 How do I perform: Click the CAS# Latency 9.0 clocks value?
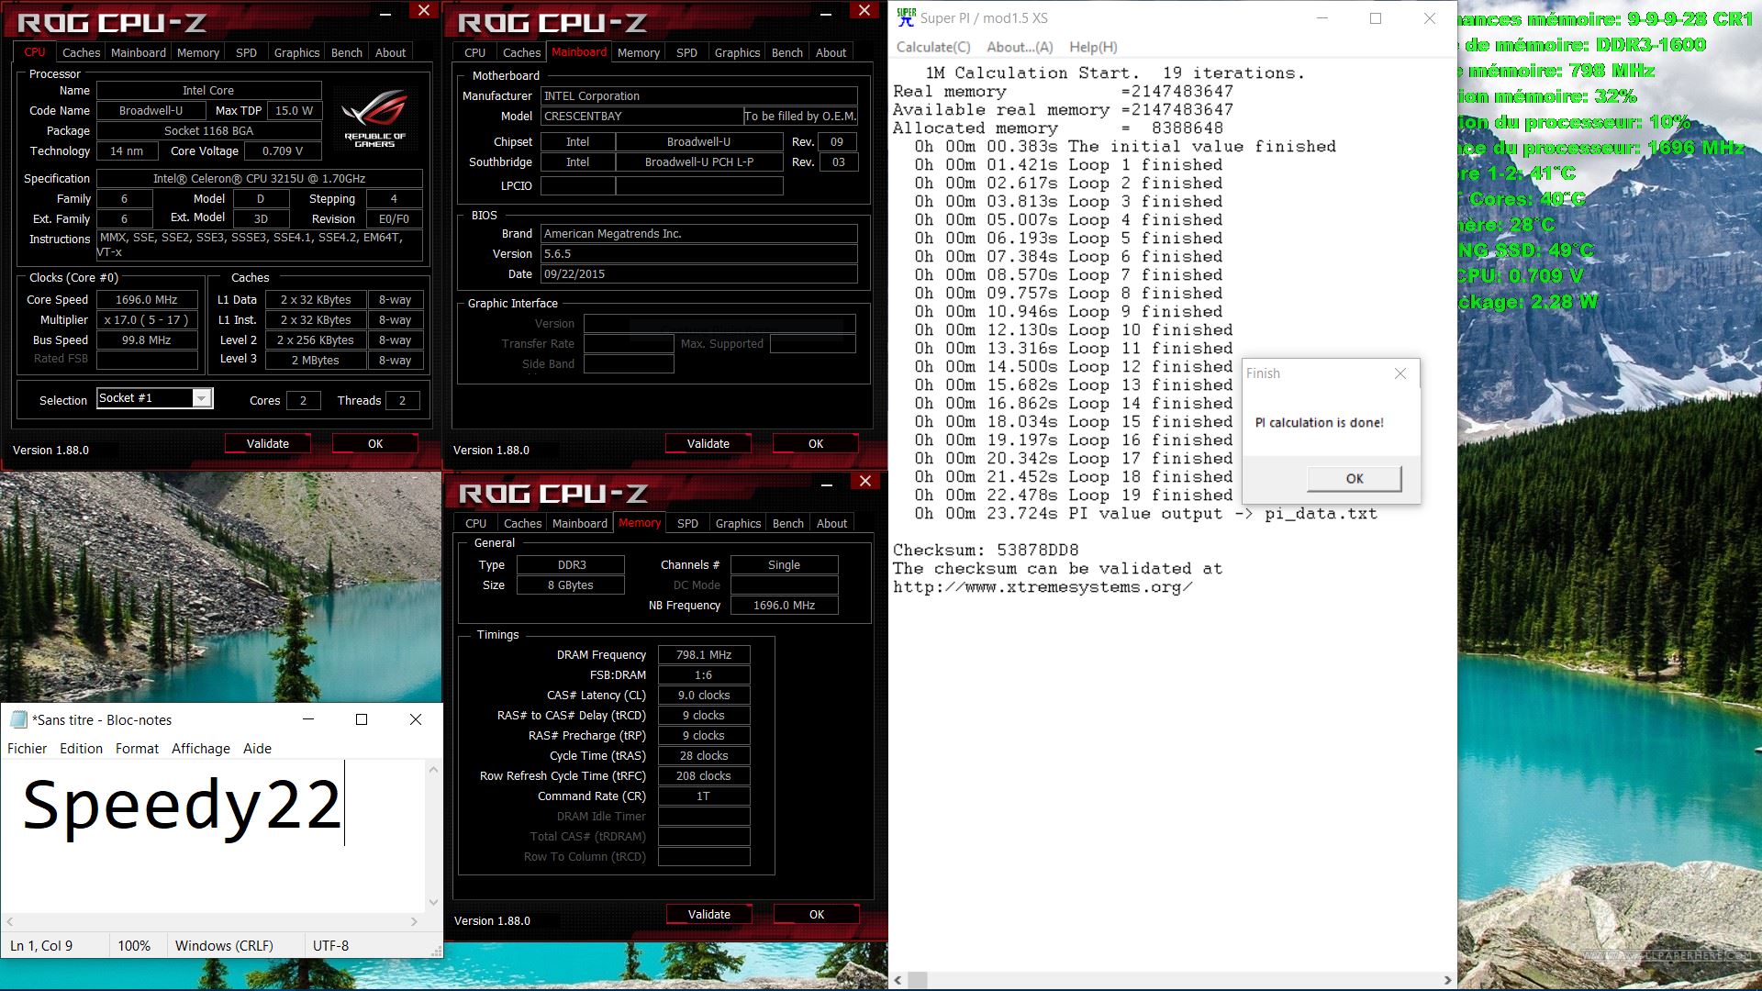704,695
